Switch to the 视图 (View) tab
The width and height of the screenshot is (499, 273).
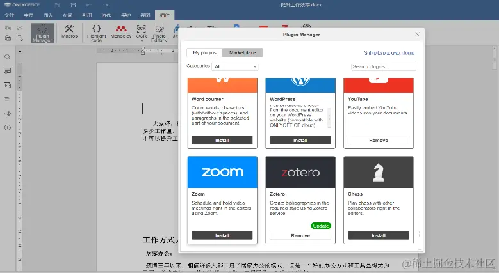coord(145,15)
